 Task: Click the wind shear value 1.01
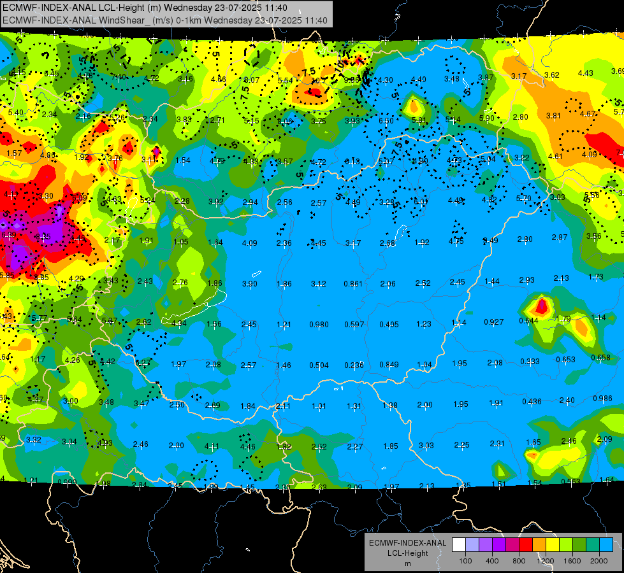(319, 406)
